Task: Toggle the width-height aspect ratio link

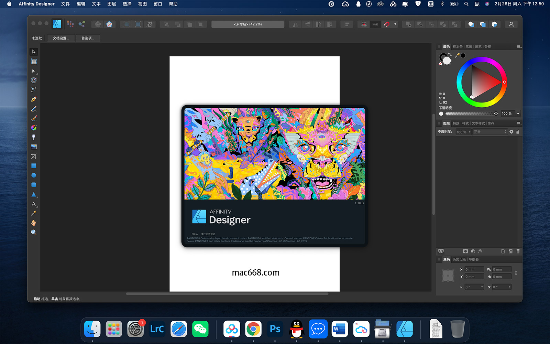Action: pos(516,273)
